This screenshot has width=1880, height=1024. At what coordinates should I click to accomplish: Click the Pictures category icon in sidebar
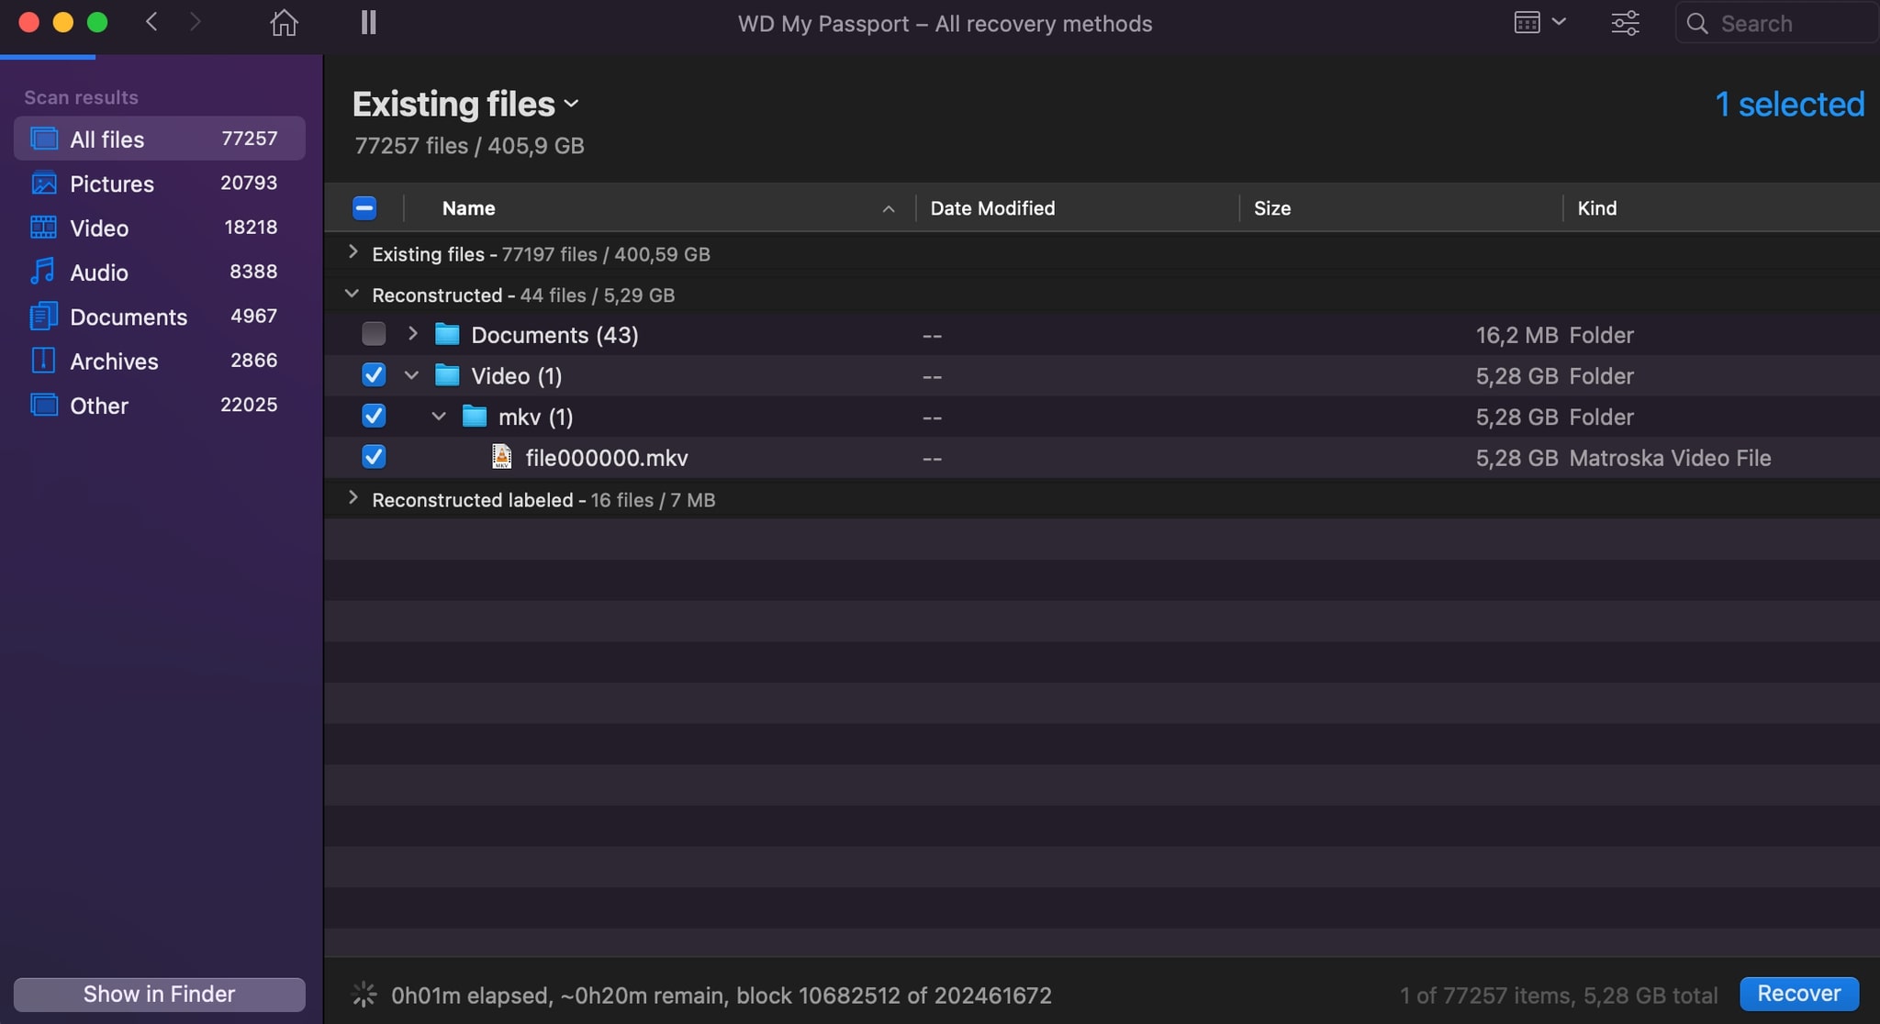41,183
